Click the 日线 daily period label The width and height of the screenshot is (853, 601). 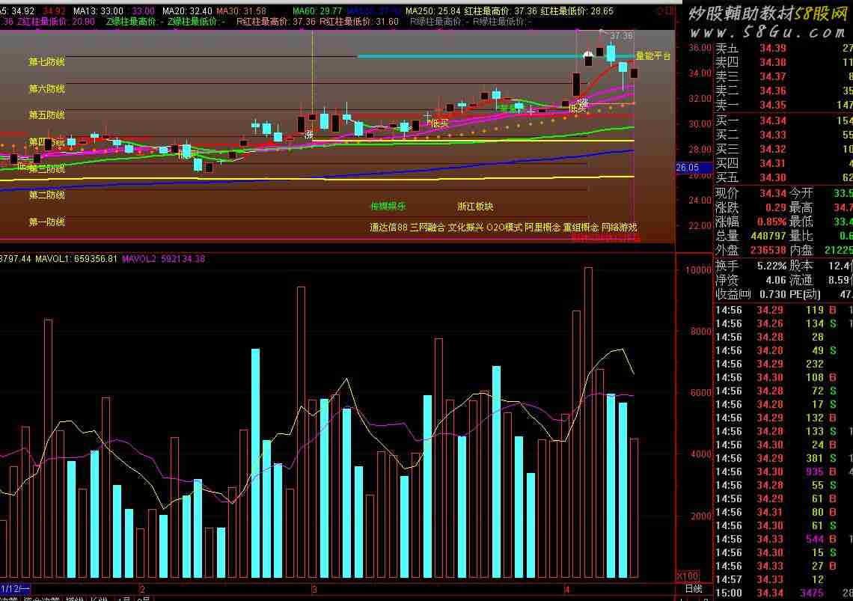coord(694,589)
